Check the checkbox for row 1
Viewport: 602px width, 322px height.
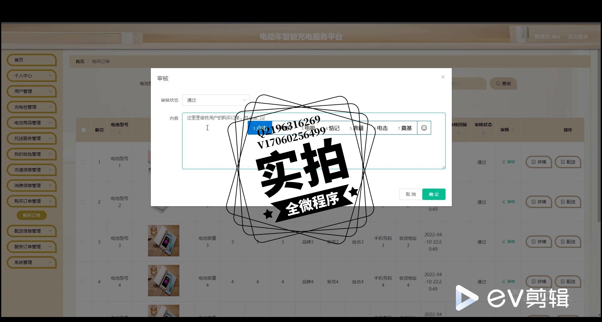[x=83, y=162]
